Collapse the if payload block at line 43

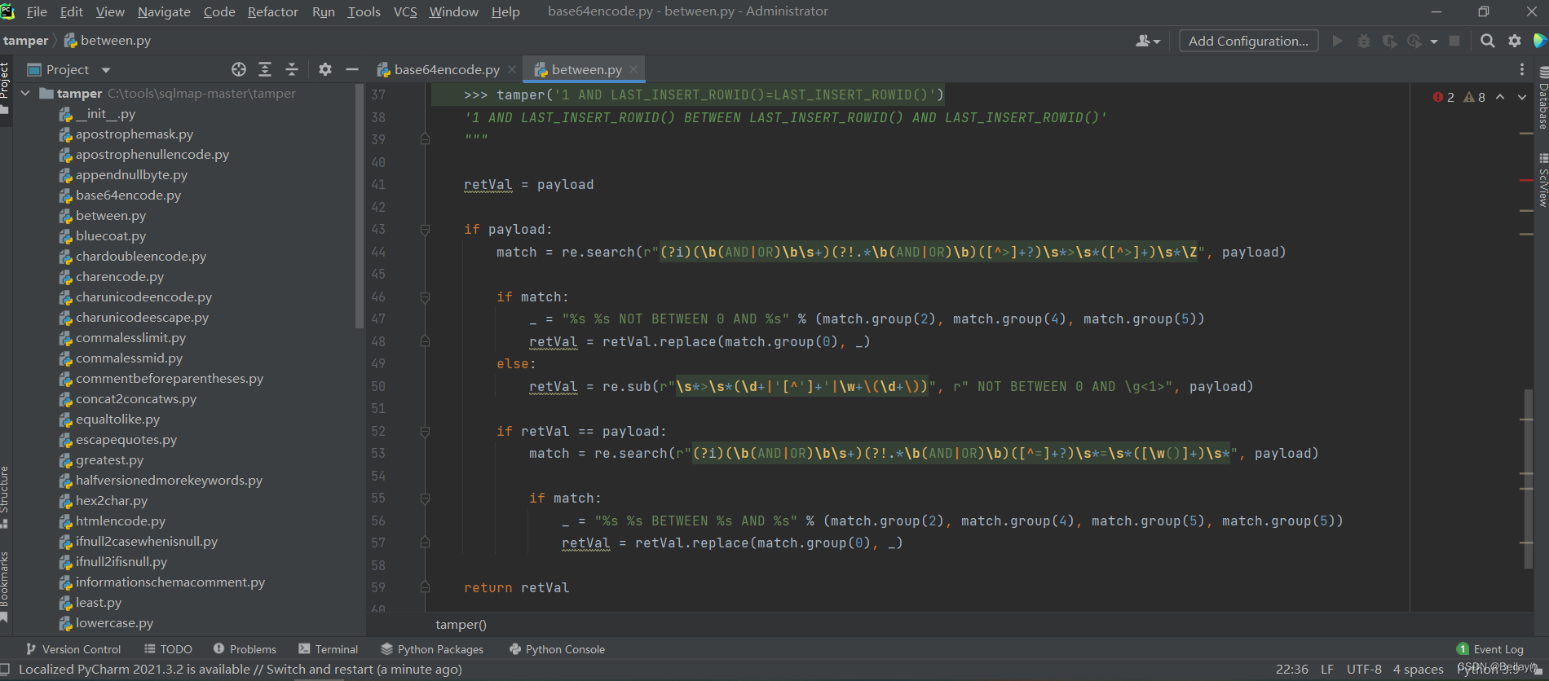pos(425,230)
